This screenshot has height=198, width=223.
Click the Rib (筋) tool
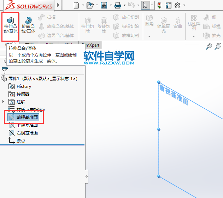pos(210,17)
